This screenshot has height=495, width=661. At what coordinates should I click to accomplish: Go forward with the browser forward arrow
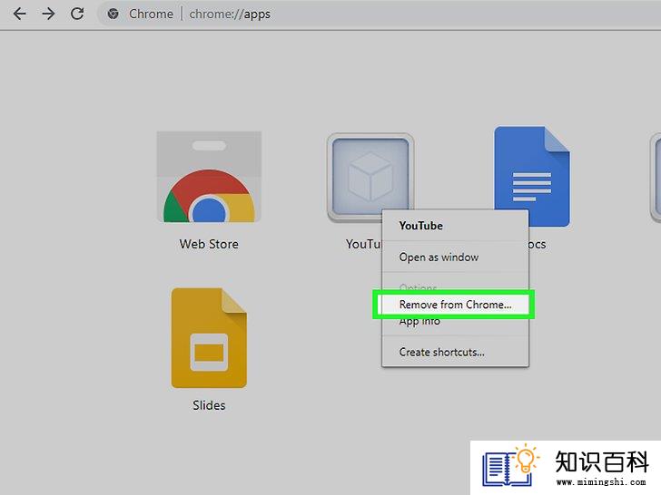[48, 14]
